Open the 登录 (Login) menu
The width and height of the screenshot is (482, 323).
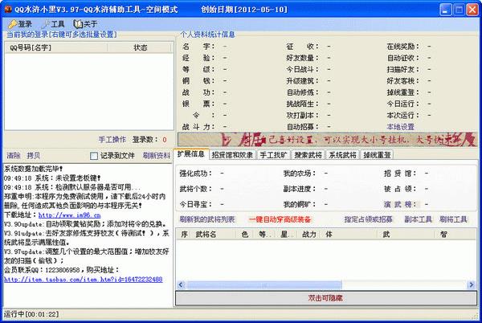[x=20, y=24]
